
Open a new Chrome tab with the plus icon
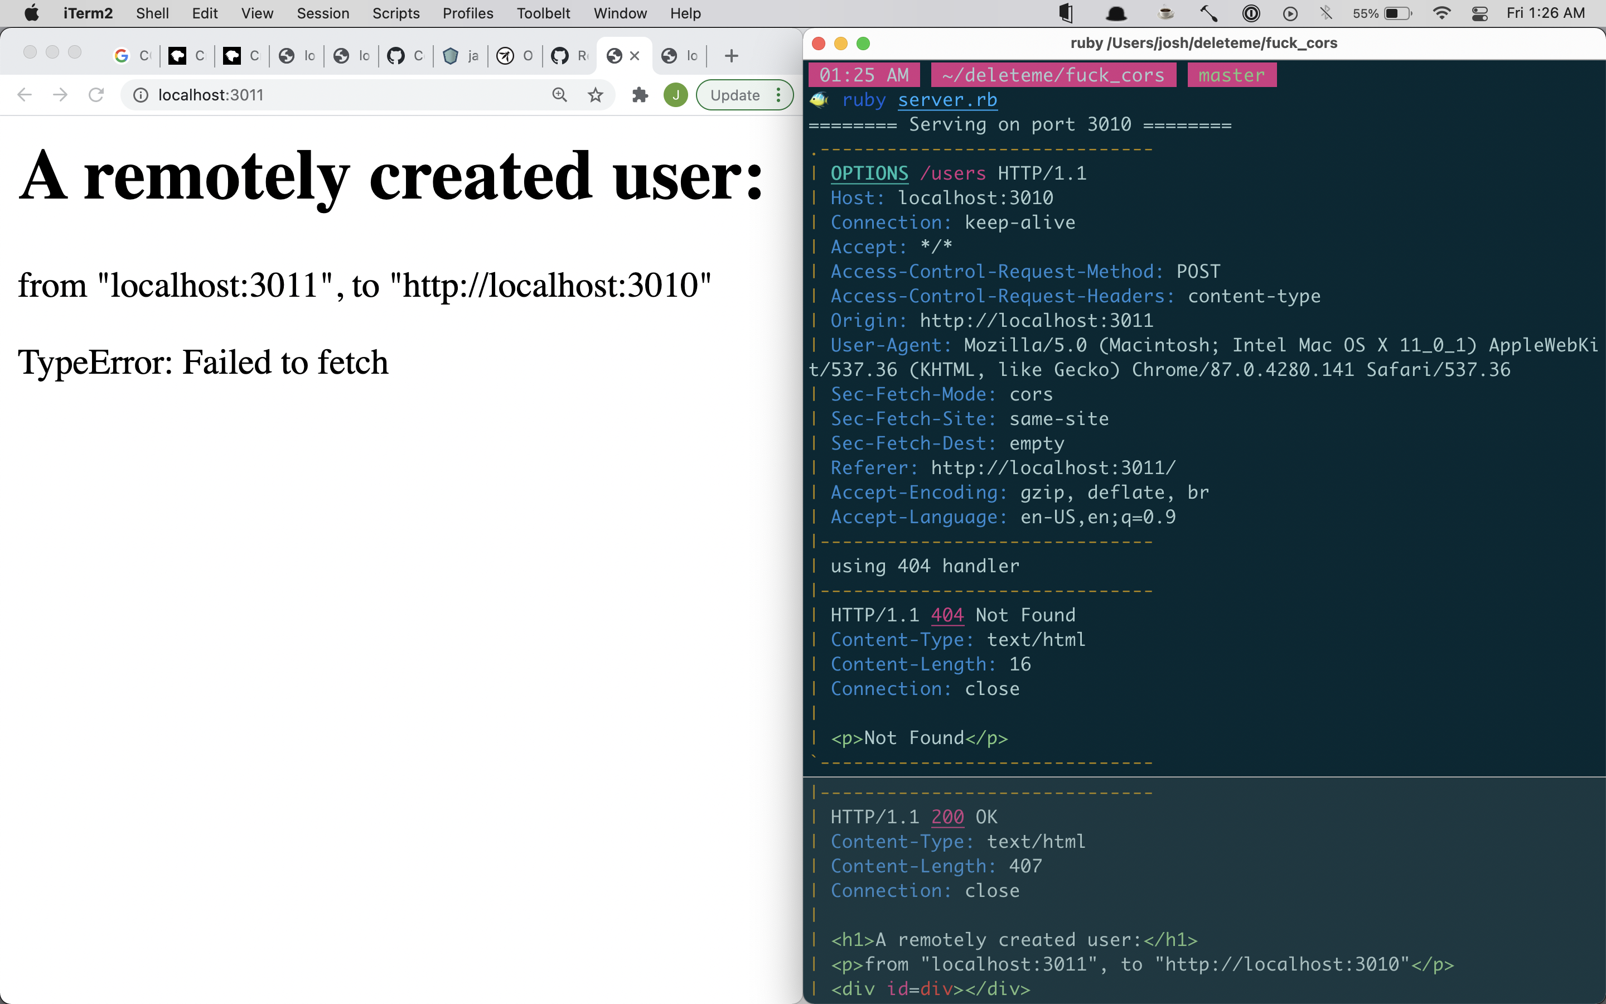click(731, 56)
